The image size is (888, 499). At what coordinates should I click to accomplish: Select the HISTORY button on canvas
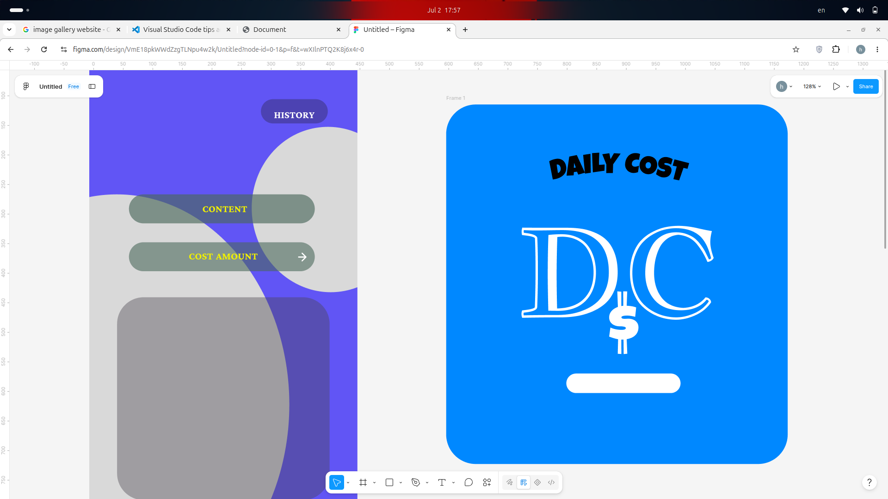(294, 111)
